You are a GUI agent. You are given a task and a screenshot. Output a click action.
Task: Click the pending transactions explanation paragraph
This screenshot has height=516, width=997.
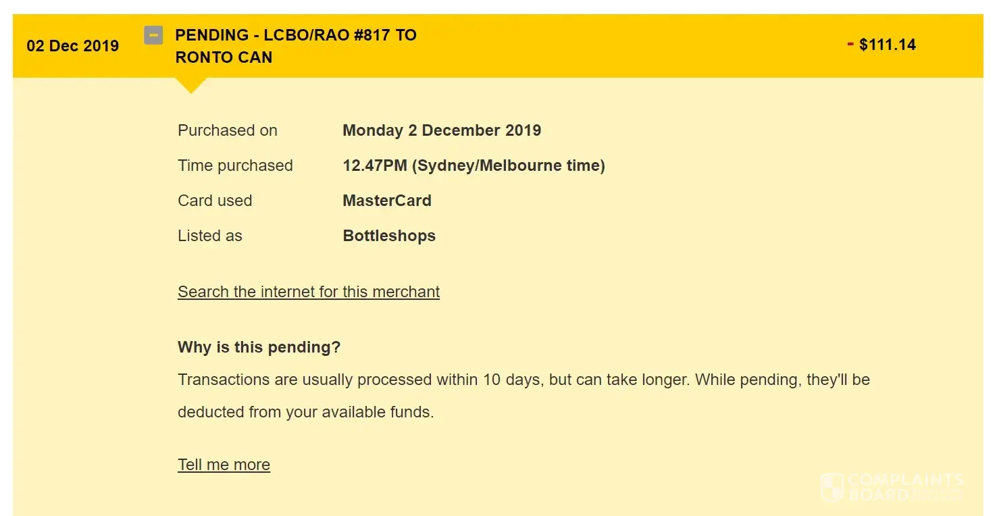[x=523, y=396]
